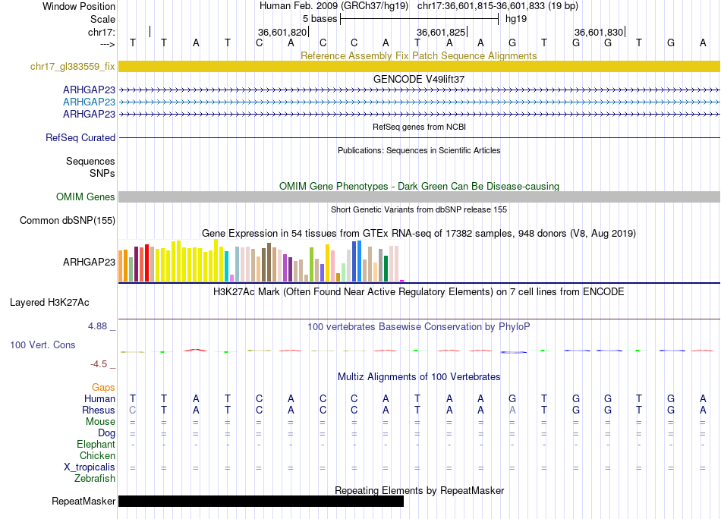Click '100 vertebrates Basewise Conservation by PhyloP'
The width and height of the screenshot is (721, 519).
click(x=418, y=327)
